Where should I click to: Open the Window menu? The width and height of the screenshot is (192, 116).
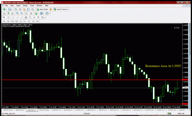(39, 6)
